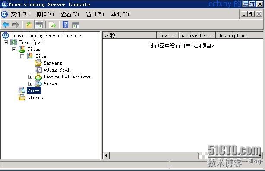This screenshot has width=265, height=171.
Task: Click the horizontal scrollbar left arrow
Action: point(106,155)
